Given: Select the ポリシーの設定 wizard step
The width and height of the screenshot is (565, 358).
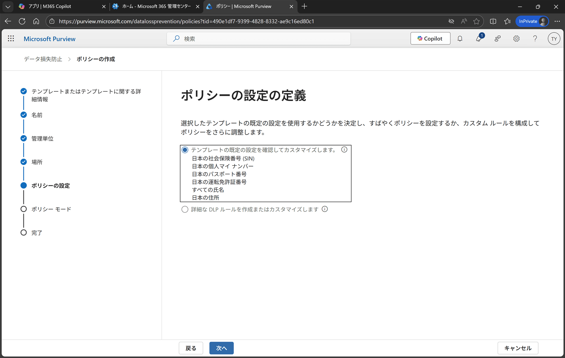Looking at the screenshot, I should point(50,185).
